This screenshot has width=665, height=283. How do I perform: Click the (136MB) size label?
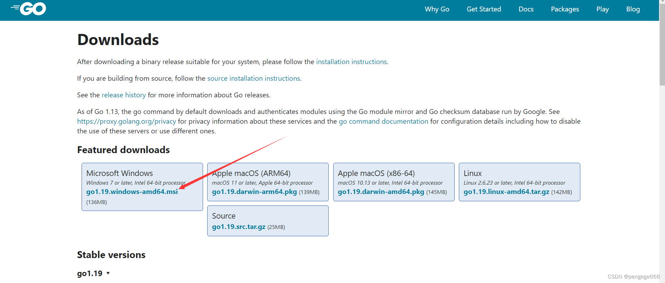[96, 202]
